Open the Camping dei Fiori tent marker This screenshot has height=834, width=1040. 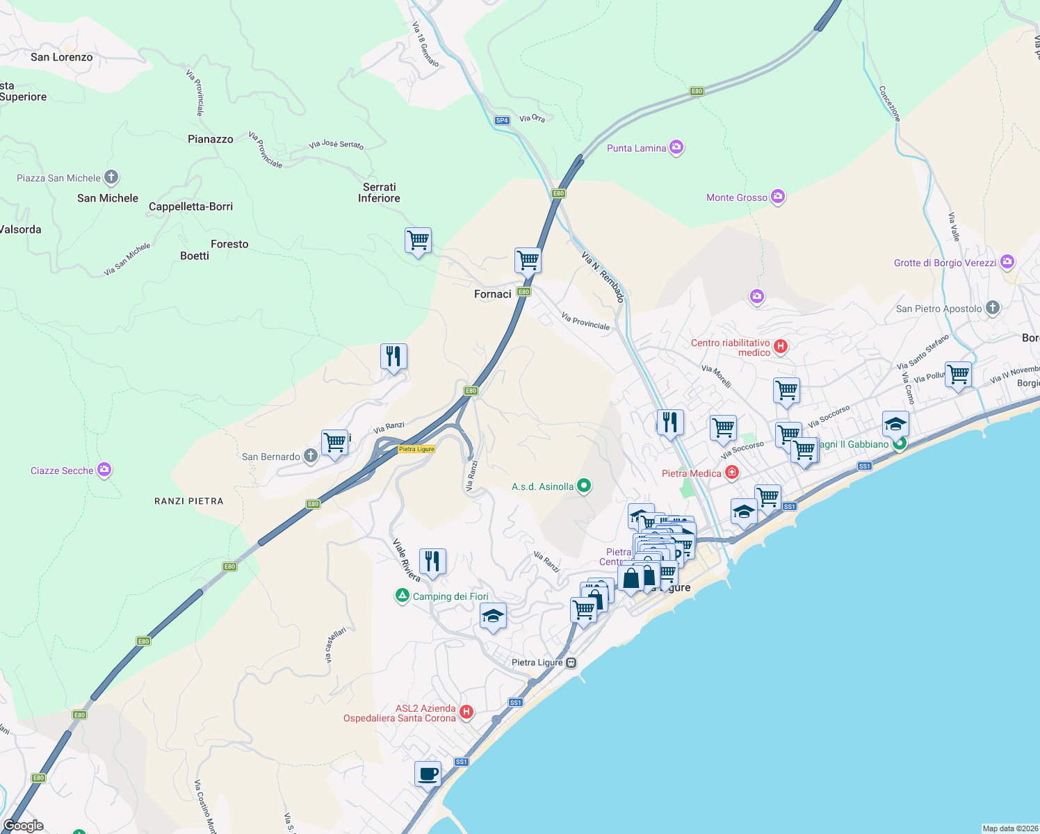[x=403, y=596]
